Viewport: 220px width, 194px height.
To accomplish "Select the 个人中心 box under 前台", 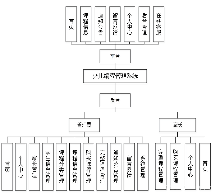I will point(129,24).
